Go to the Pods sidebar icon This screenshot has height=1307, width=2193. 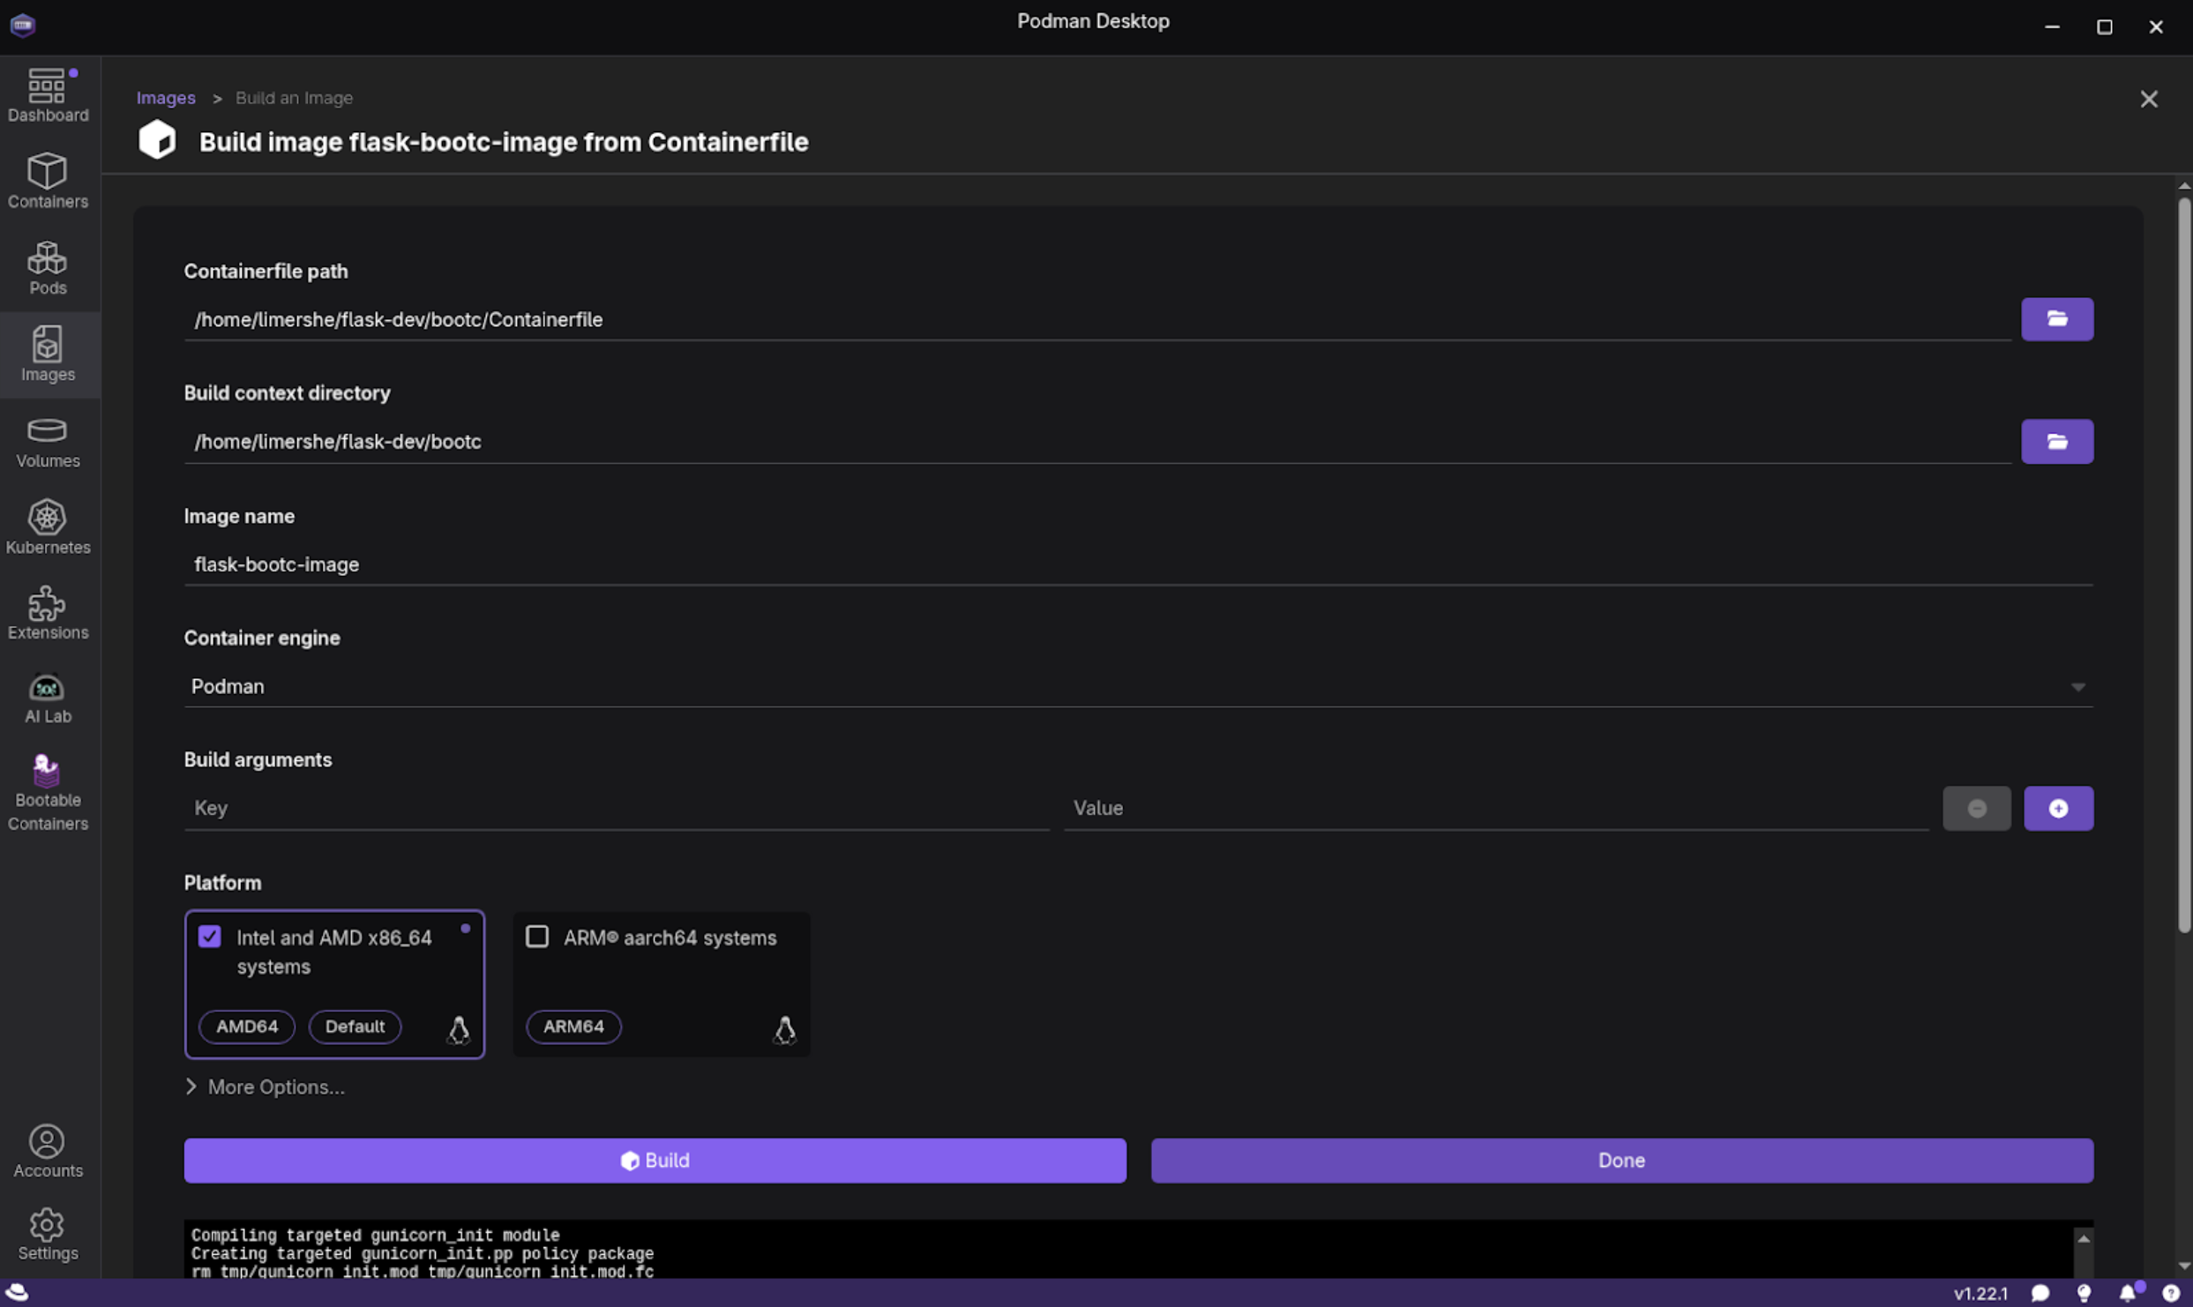pyautogui.click(x=48, y=267)
